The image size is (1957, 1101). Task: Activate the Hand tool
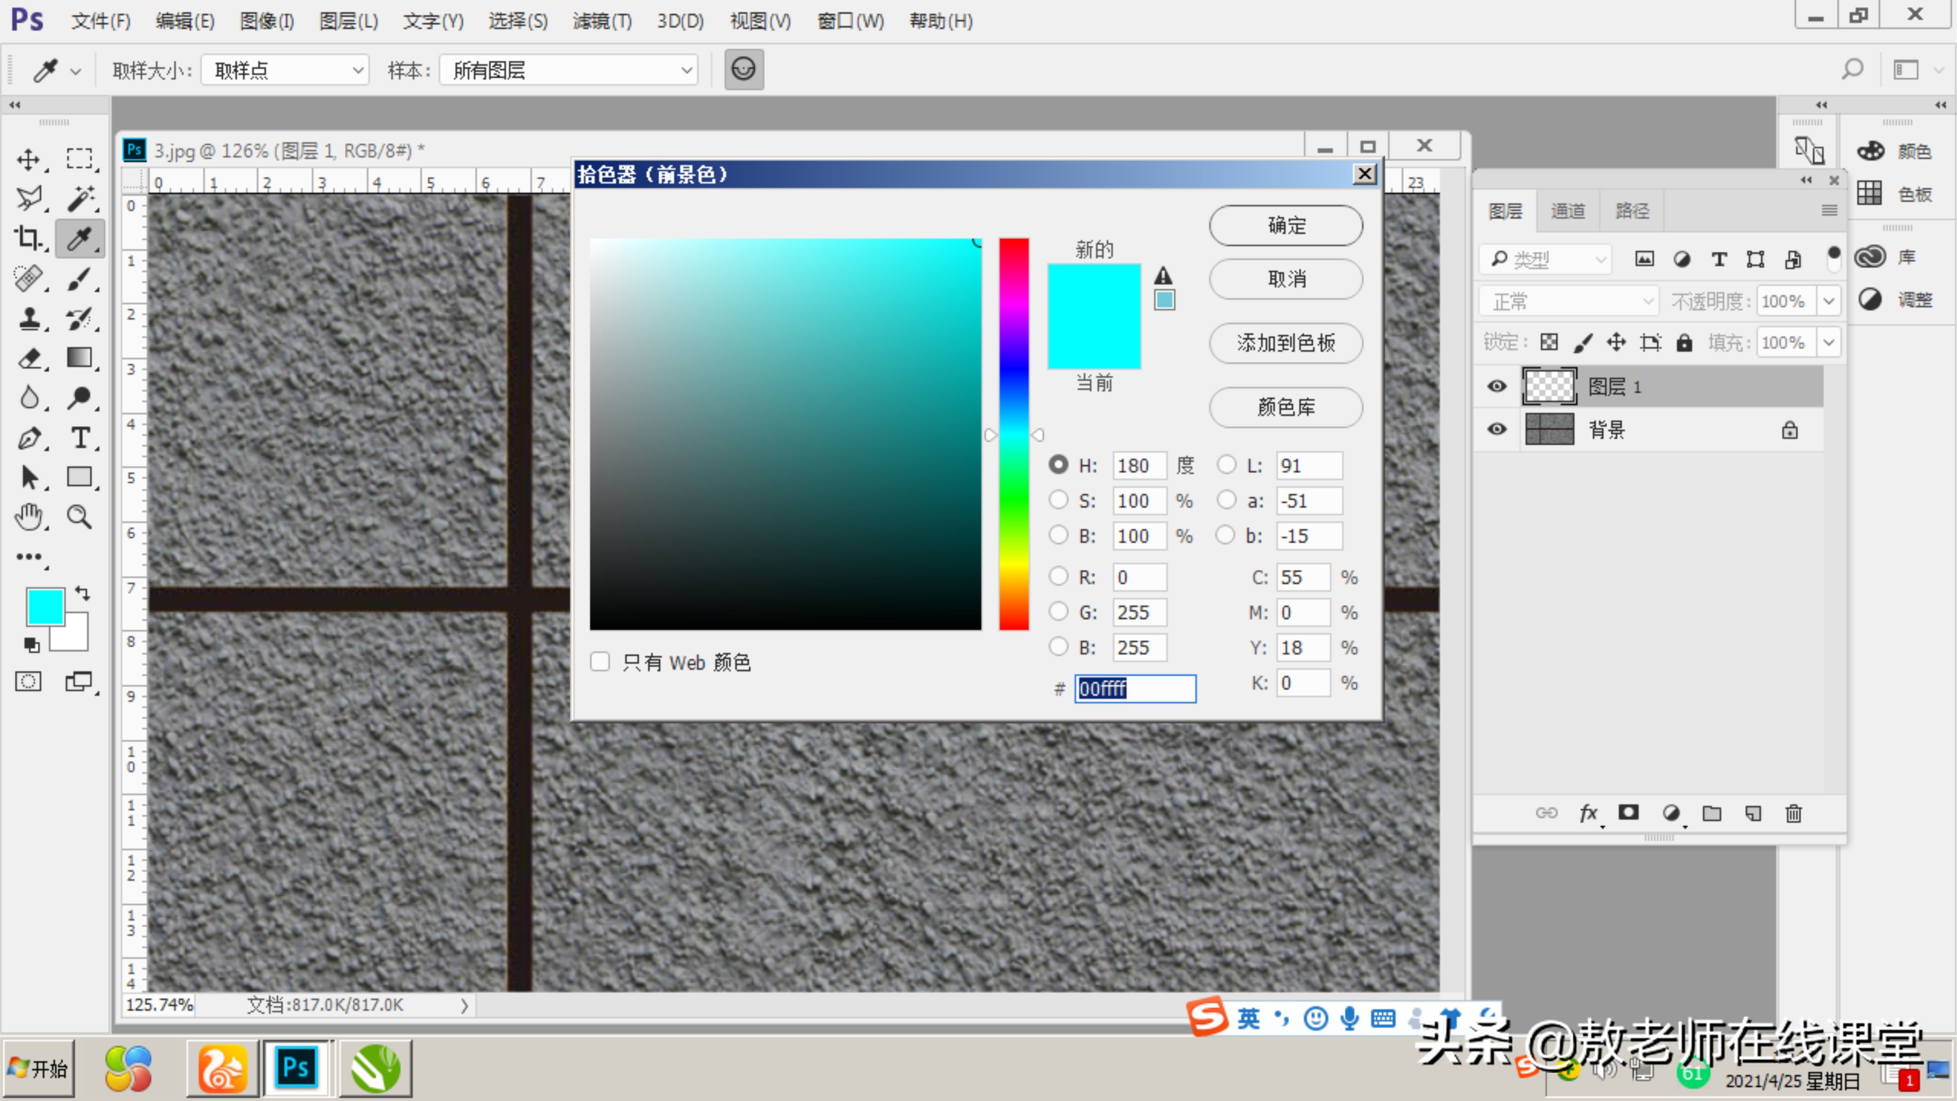(29, 517)
